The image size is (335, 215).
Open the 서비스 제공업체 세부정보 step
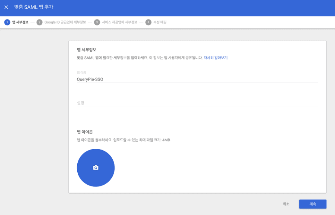coord(120,22)
